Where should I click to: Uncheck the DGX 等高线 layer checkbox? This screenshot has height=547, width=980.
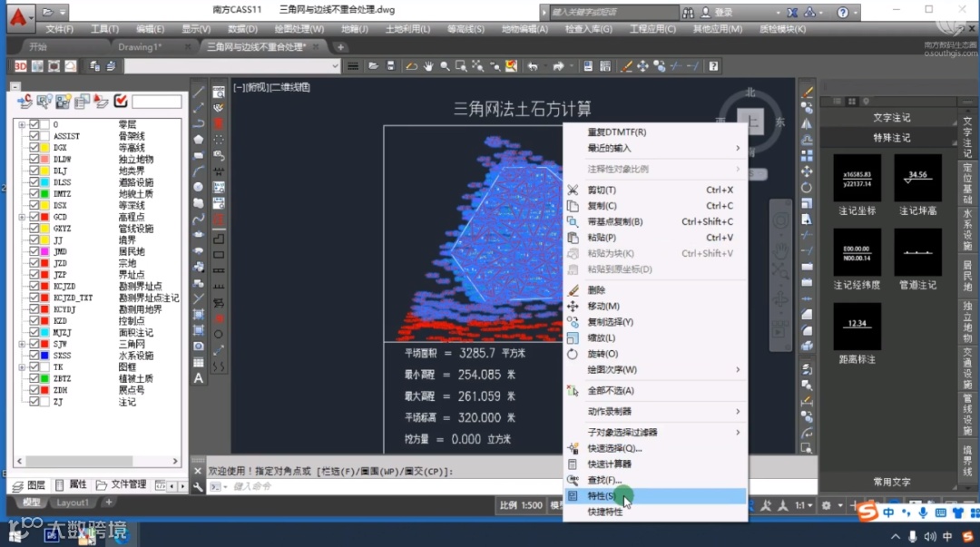(x=34, y=148)
